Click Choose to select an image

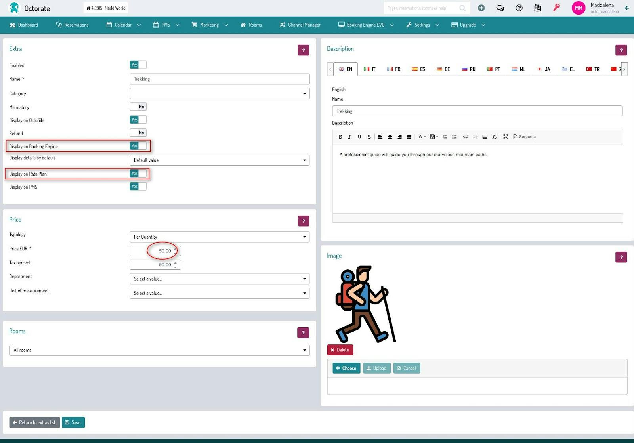pos(346,368)
